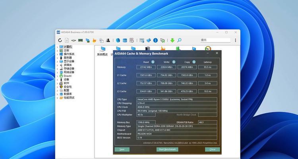Click the DRAM:FSB Ratio 48:3 field
This screenshot has height=159, width=298.
click(x=207, y=122)
